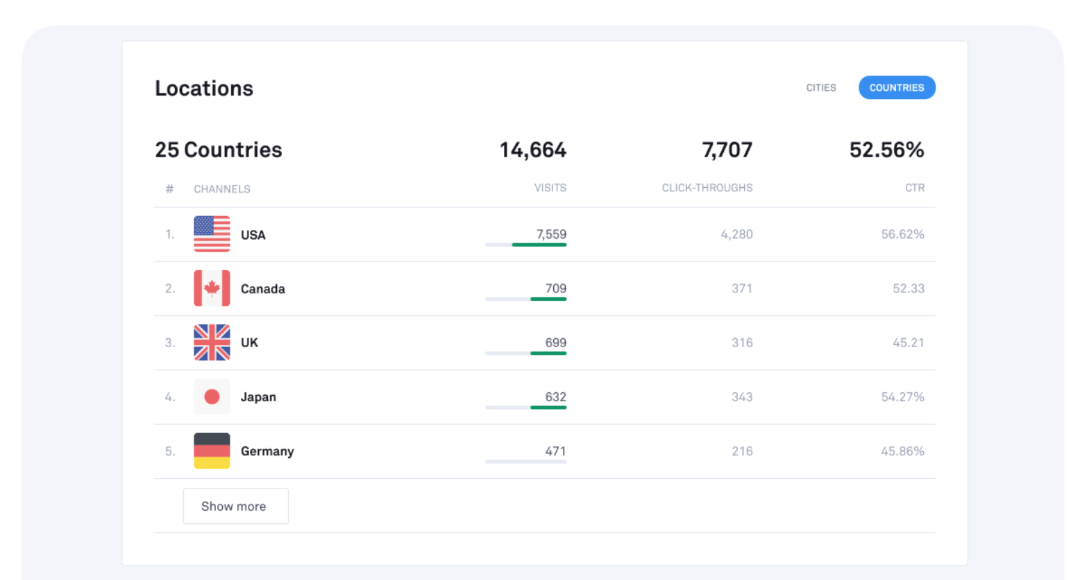Click the Japan country name

258,397
